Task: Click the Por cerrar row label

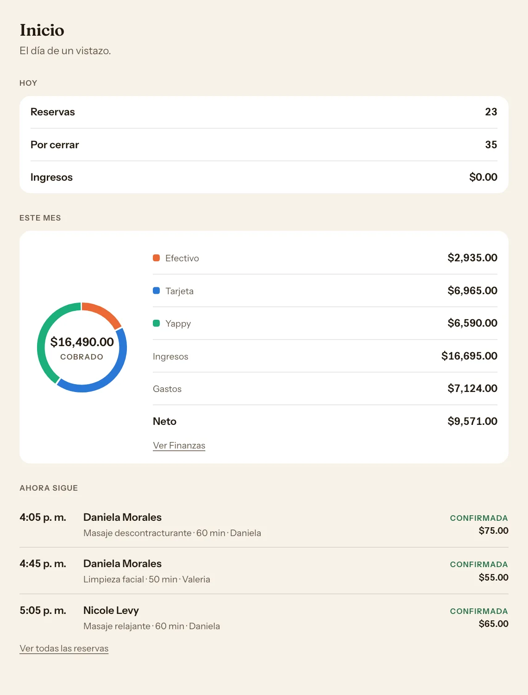Action: pos(55,145)
